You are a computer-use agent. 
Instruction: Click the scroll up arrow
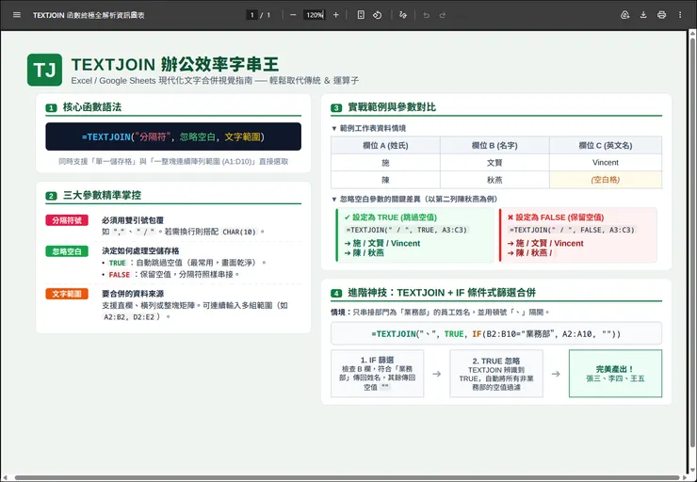pos(692,34)
